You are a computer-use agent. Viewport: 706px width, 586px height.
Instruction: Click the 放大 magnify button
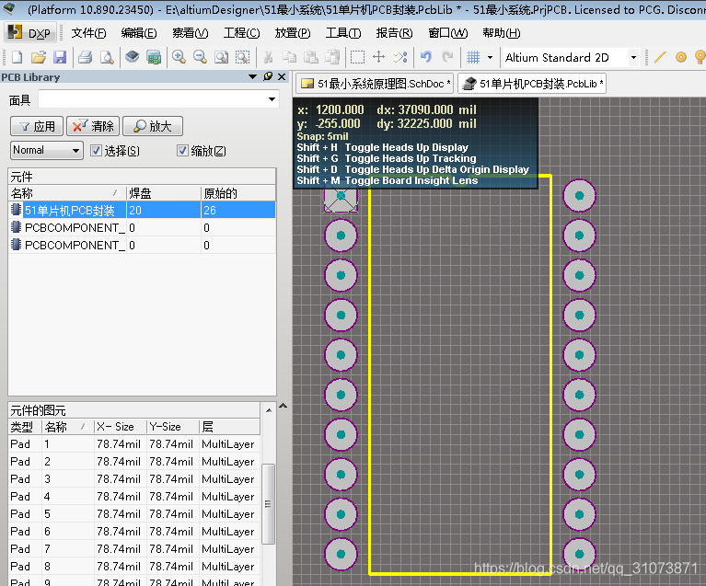point(152,126)
